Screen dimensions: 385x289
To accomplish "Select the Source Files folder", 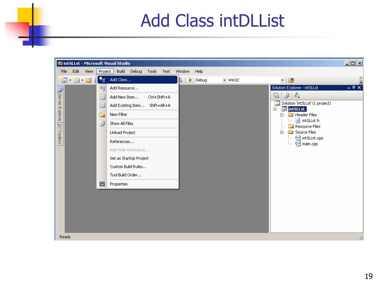I will [305, 132].
